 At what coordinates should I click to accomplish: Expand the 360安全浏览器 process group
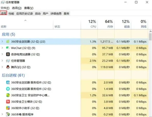click(x=2, y=41)
